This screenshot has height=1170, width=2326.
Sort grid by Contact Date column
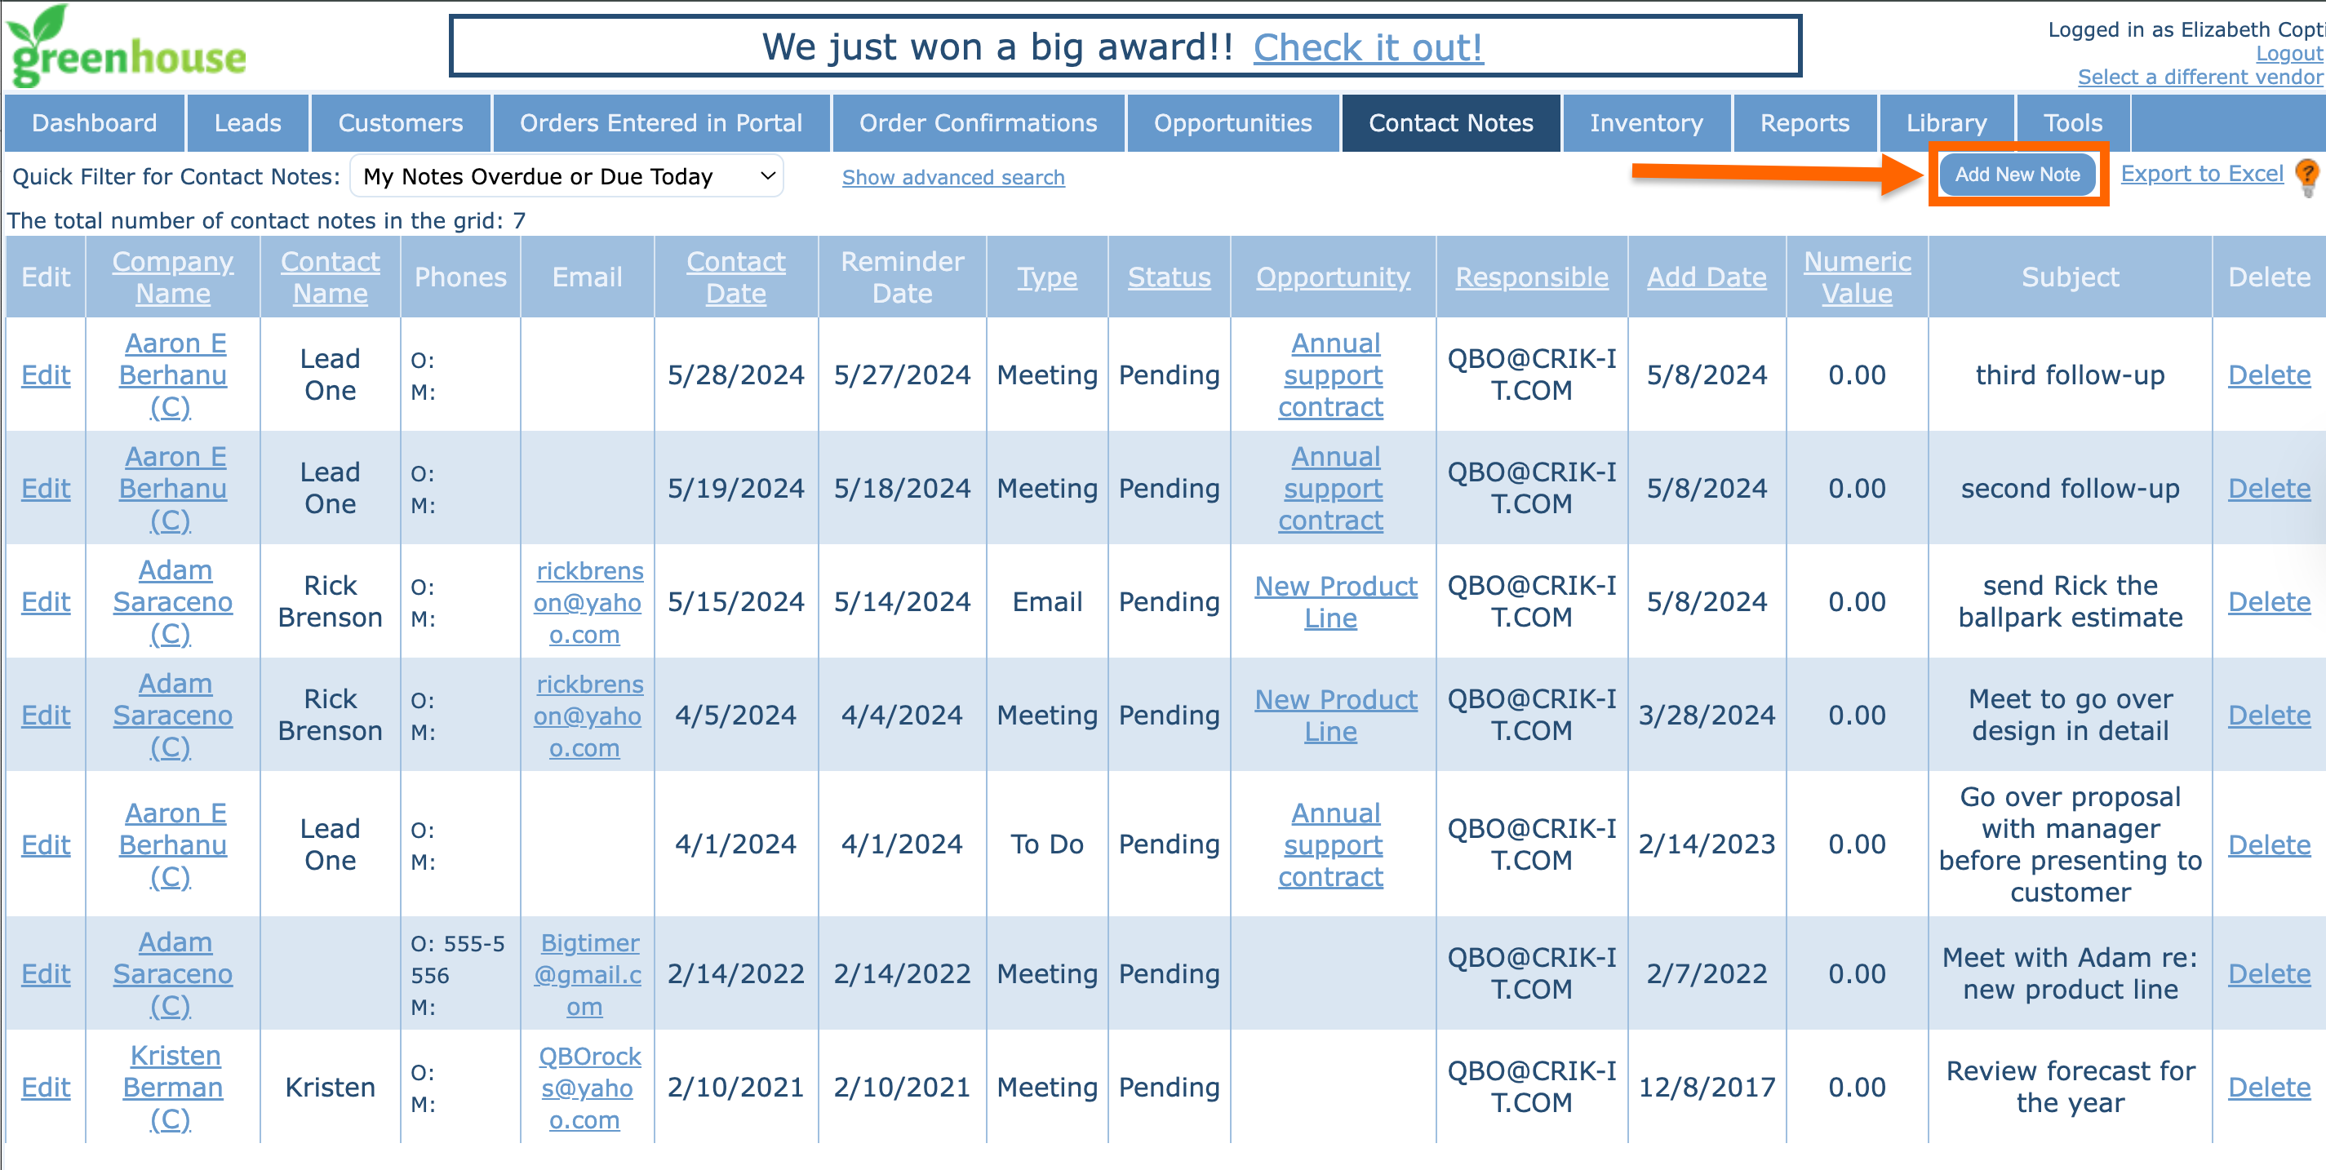click(x=735, y=277)
